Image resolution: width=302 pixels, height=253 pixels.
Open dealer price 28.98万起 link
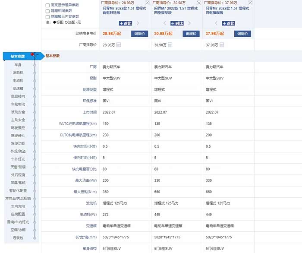(112, 34)
